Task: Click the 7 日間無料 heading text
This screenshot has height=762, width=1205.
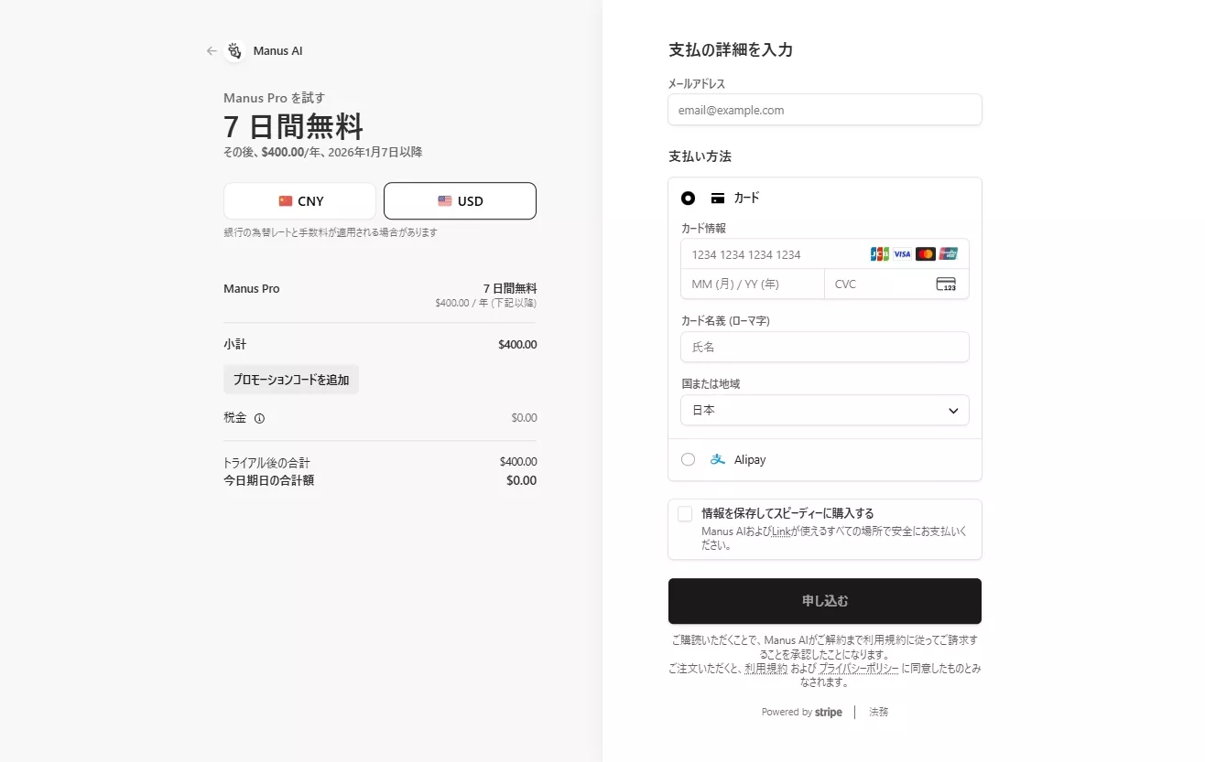Action: click(293, 125)
